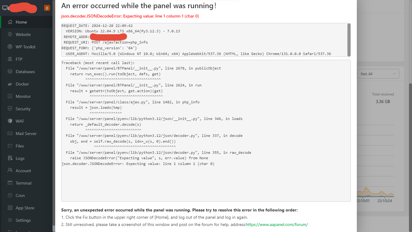Click the request info box scrollbar

pyautogui.click(x=349, y=39)
